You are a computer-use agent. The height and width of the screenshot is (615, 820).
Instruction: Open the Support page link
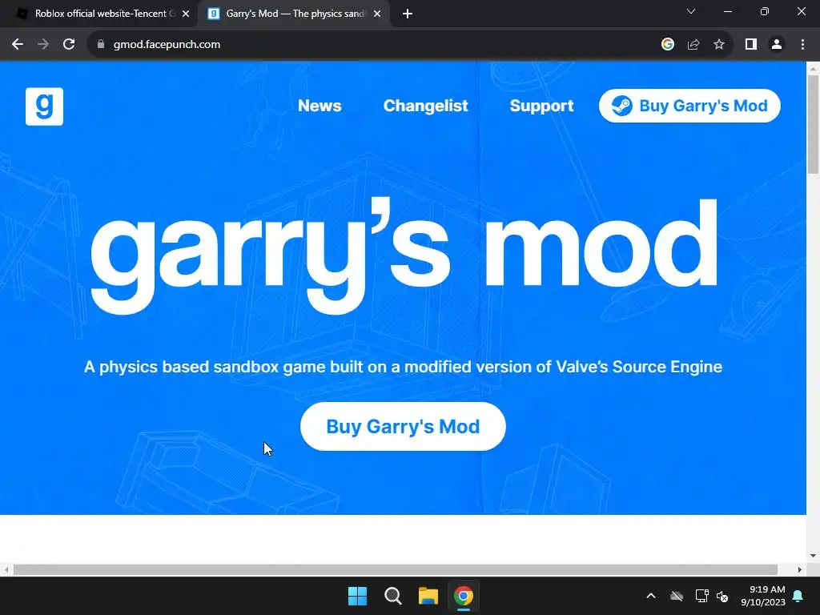(542, 106)
